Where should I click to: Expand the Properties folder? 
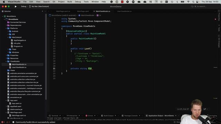pyautogui.click(x=6, y=55)
